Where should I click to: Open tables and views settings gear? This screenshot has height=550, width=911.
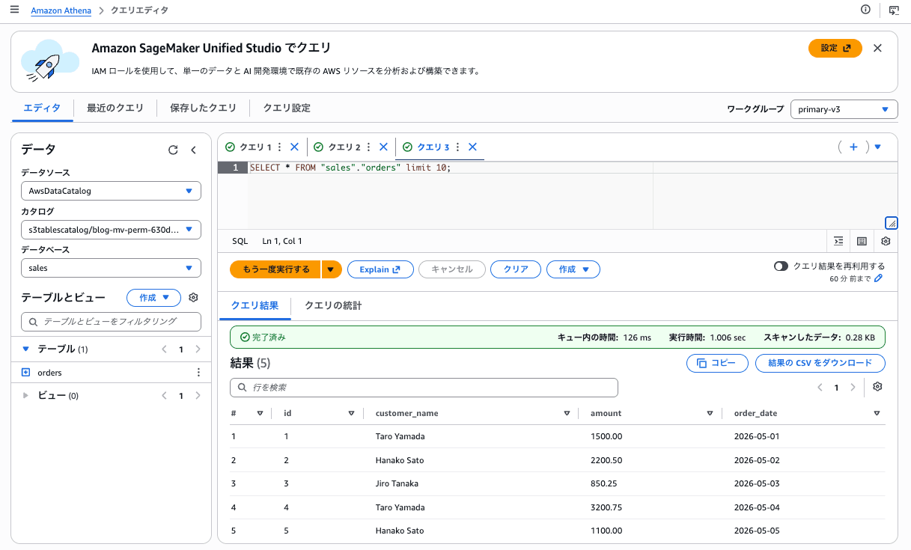coord(193,297)
